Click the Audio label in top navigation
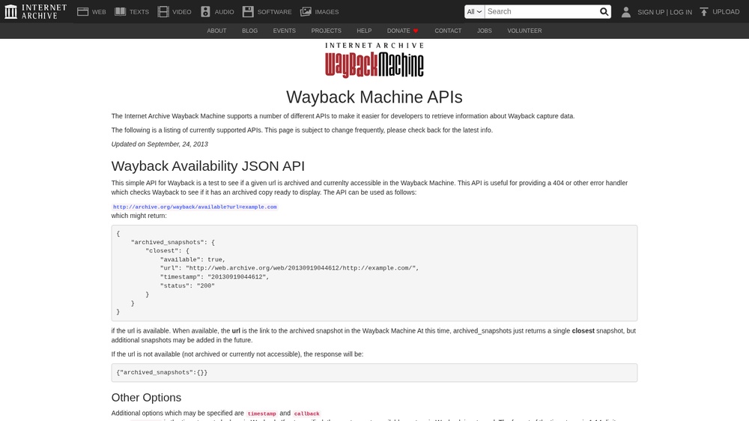The height and width of the screenshot is (421, 749). [224, 12]
